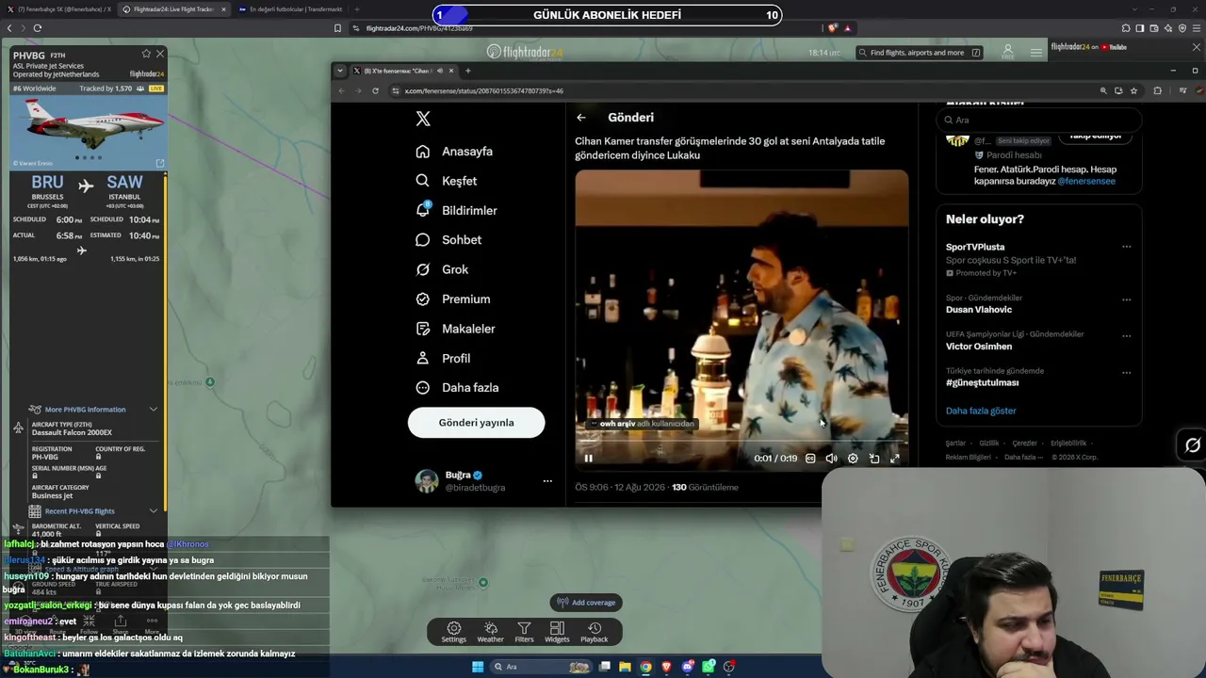Image resolution: width=1206 pixels, height=678 pixels.
Task: Favorite flight PHVBG with the star icon
Action: 146,54
